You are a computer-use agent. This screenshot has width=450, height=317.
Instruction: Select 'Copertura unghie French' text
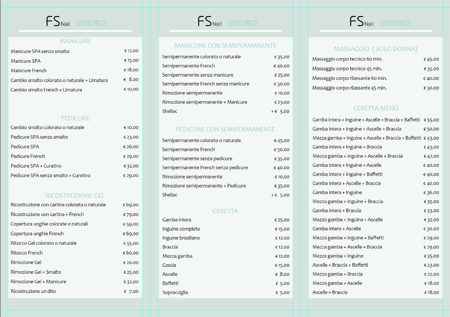pos(37,233)
